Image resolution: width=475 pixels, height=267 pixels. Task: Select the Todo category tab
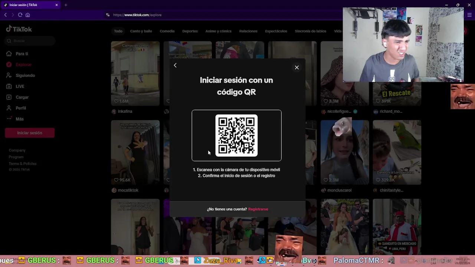pos(118,31)
